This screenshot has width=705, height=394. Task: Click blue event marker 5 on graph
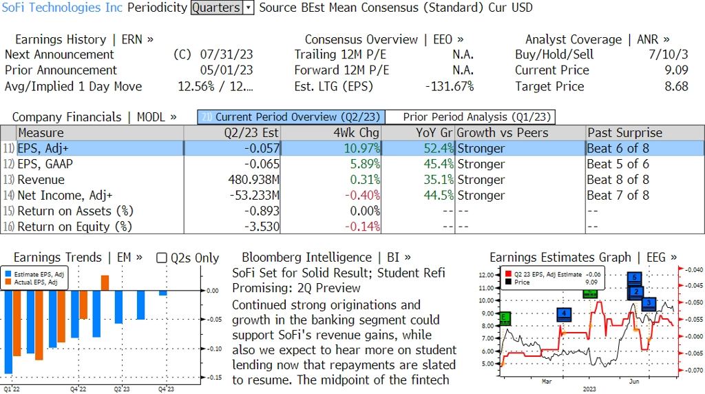point(634,278)
